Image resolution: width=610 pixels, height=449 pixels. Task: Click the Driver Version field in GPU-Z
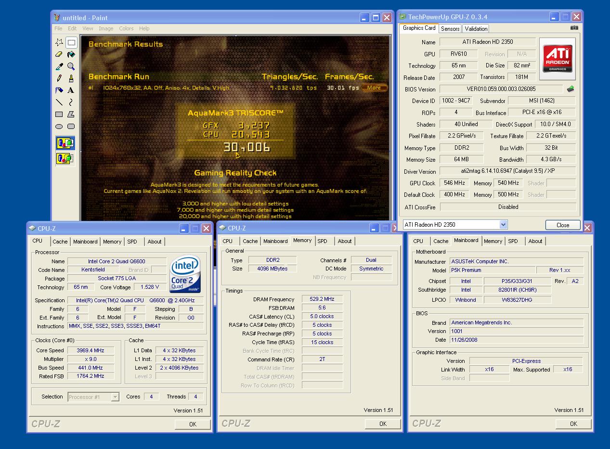click(x=507, y=171)
